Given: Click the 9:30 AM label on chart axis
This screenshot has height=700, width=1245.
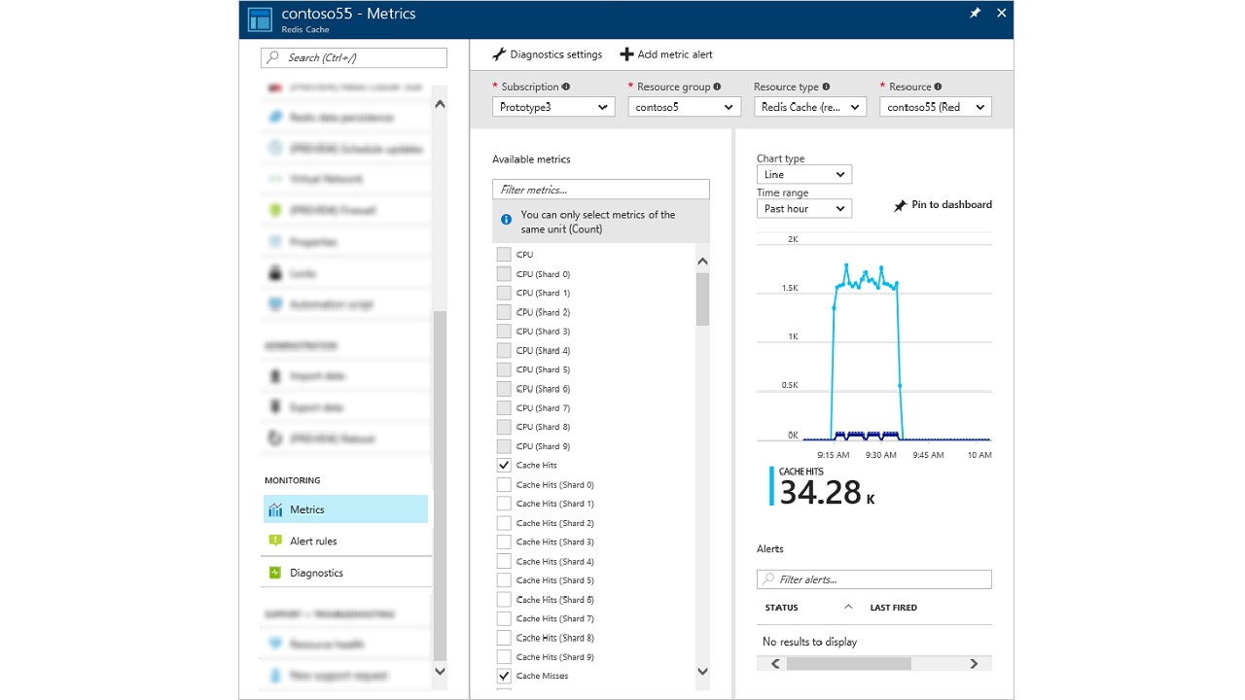Looking at the screenshot, I should pyautogui.click(x=881, y=455).
